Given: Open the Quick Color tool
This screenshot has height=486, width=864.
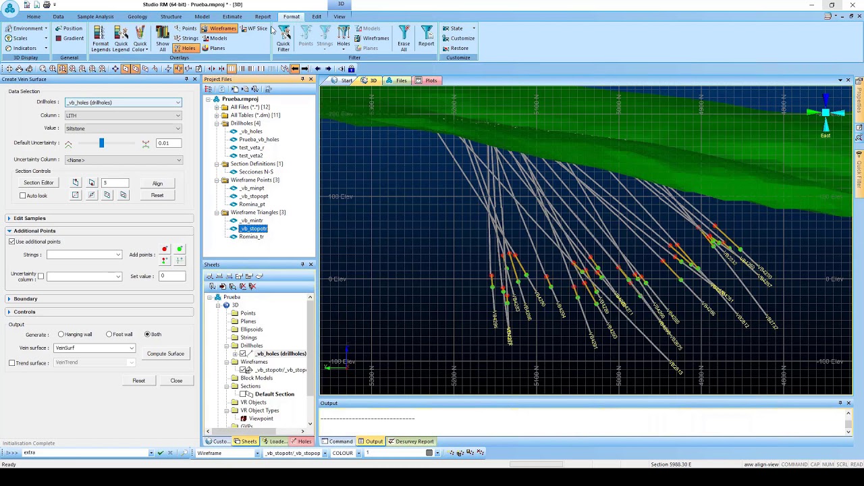Looking at the screenshot, I should tap(140, 38).
